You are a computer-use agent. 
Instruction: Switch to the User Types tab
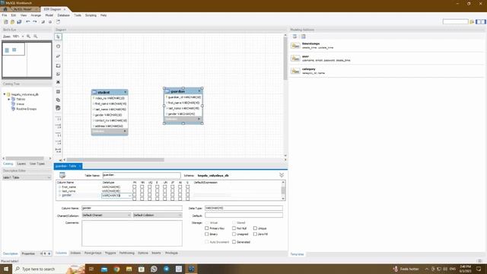[37, 164]
